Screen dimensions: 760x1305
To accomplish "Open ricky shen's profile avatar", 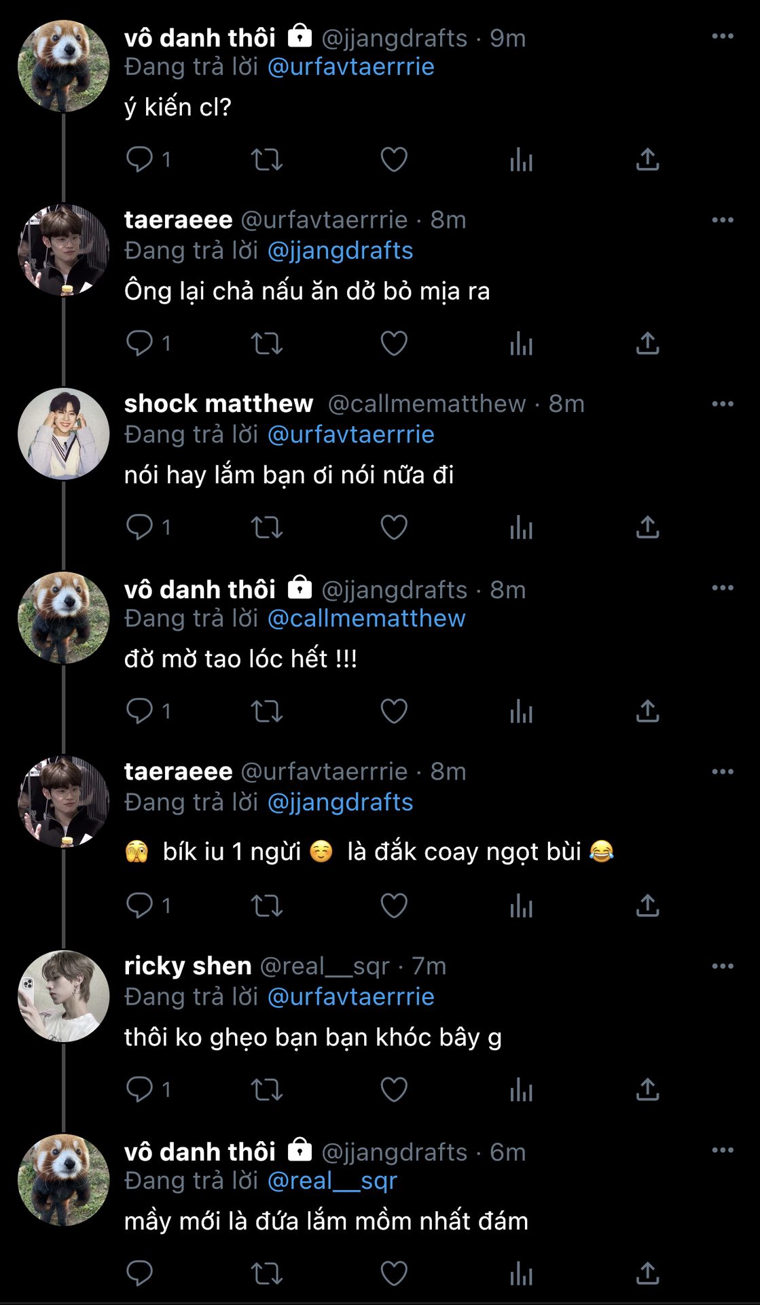I will 63,996.
